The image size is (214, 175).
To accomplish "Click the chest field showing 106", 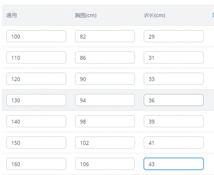I will pyautogui.click(x=105, y=164).
